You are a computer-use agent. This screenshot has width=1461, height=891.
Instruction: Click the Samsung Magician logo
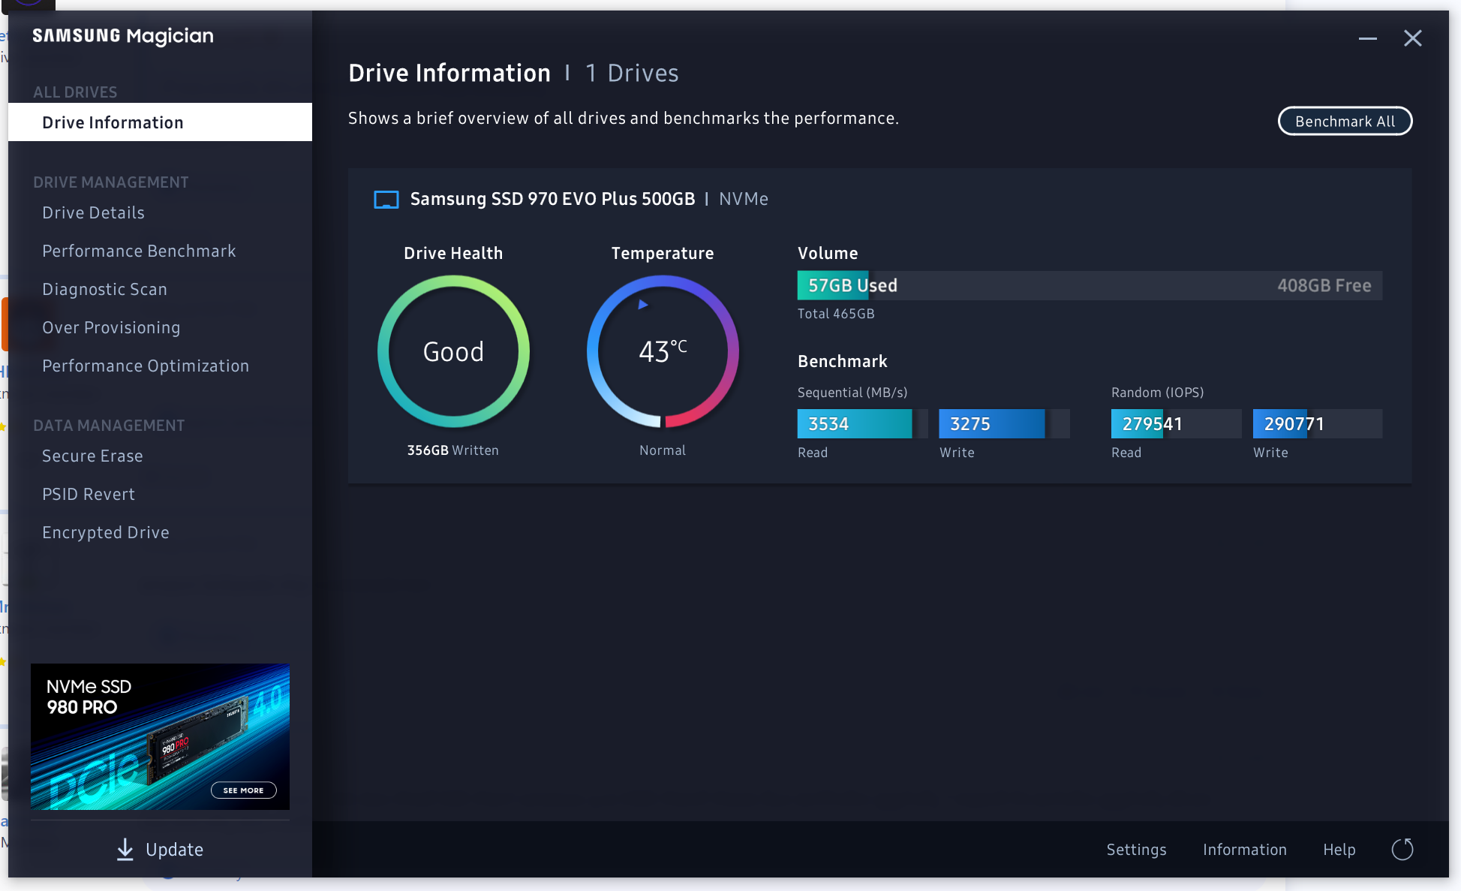click(123, 36)
